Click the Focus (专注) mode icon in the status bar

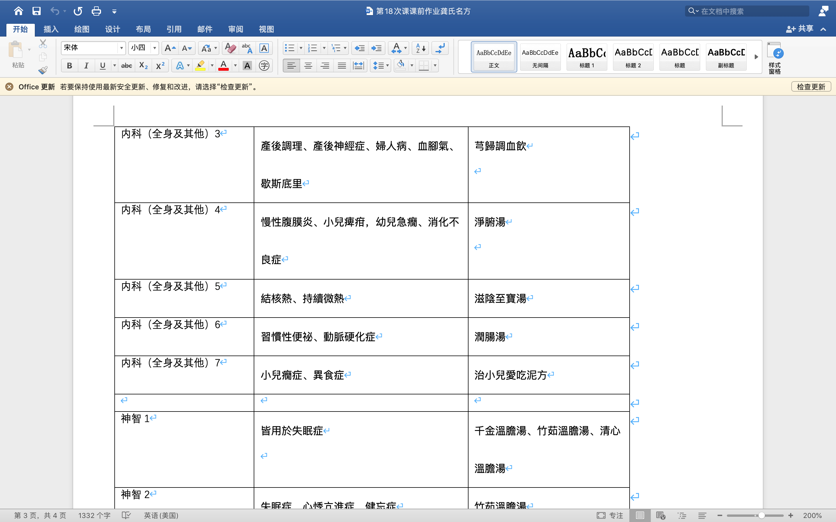(601, 515)
